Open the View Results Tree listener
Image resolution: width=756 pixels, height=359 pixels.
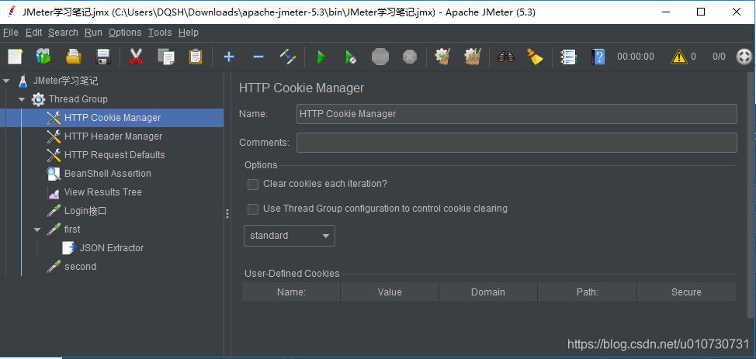[x=102, y=192]
